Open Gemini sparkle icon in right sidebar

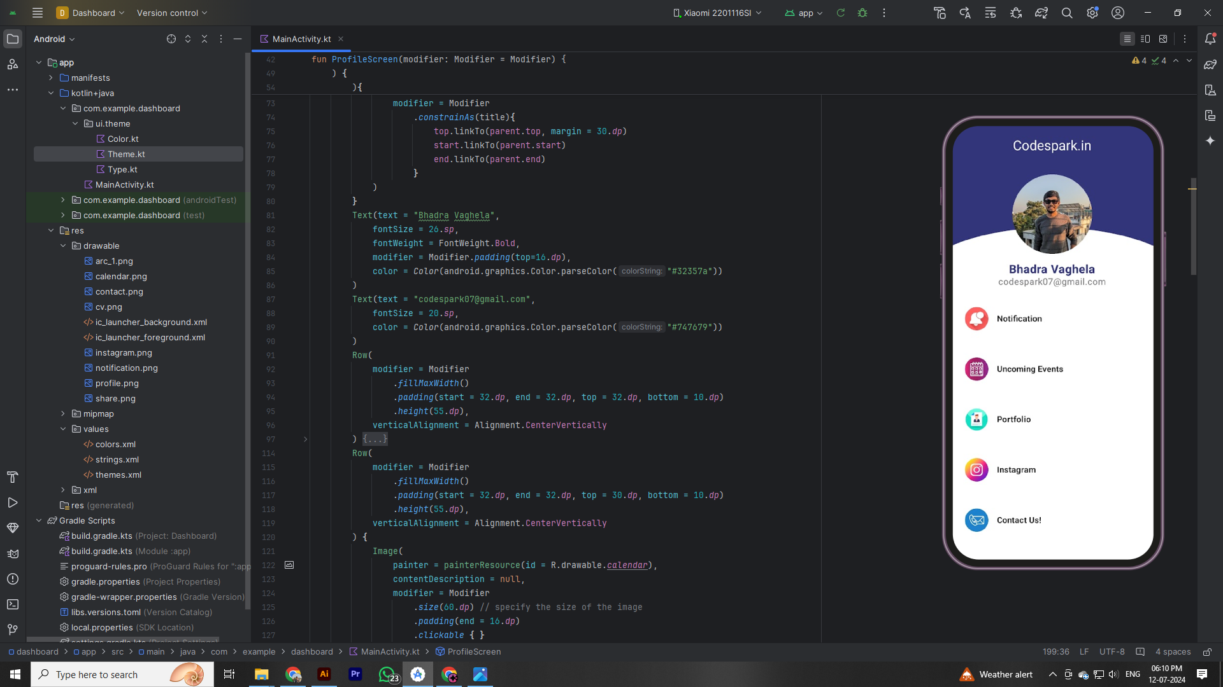click(1210, 141)
